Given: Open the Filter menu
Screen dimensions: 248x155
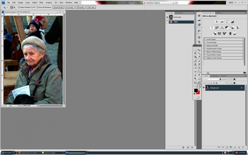Looking at the screenshot, I should pyautogui.click(x=41, y=2).
